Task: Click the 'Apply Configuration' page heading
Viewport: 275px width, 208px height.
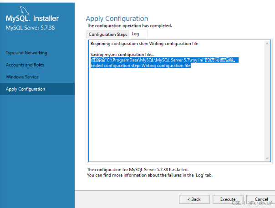Action: point(117,19)
